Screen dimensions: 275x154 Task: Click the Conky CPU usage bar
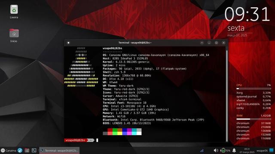pos(254,89)
